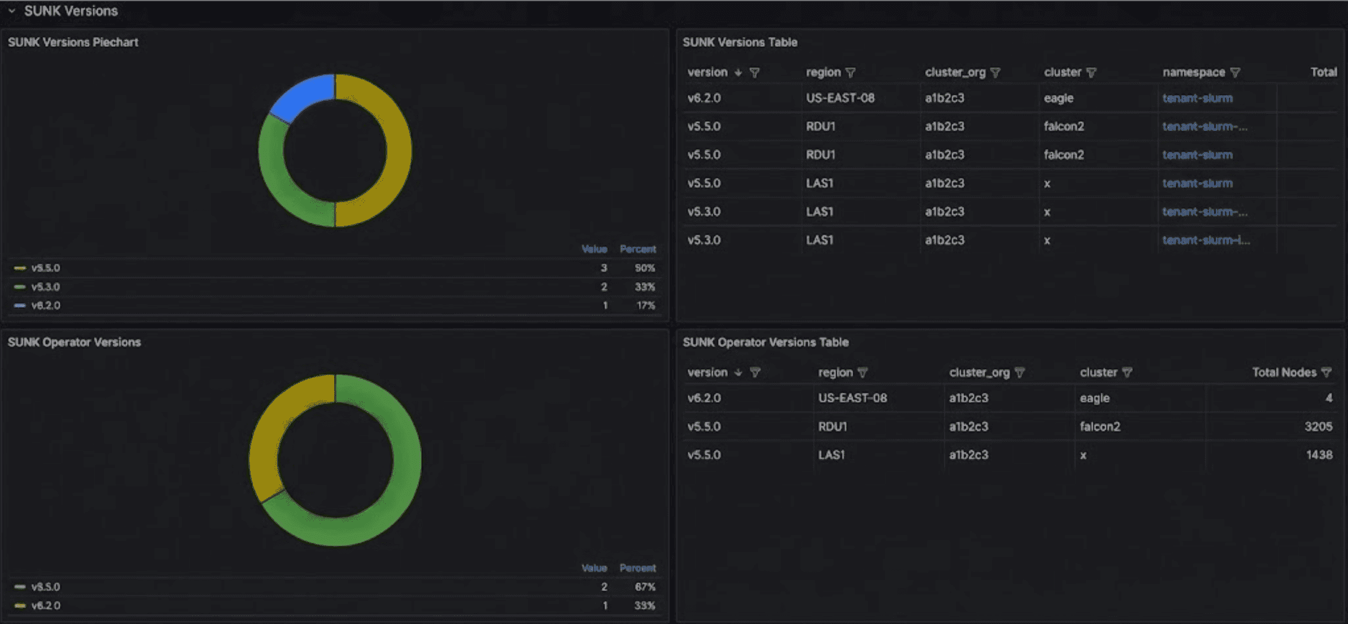
Task: Open tenant-slurm link in v5.5.0 LAS1 row
Action: click(1198, 183)
